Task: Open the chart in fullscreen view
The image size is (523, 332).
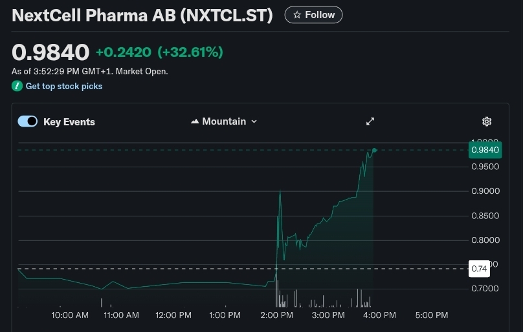Action: pos(370,121)
